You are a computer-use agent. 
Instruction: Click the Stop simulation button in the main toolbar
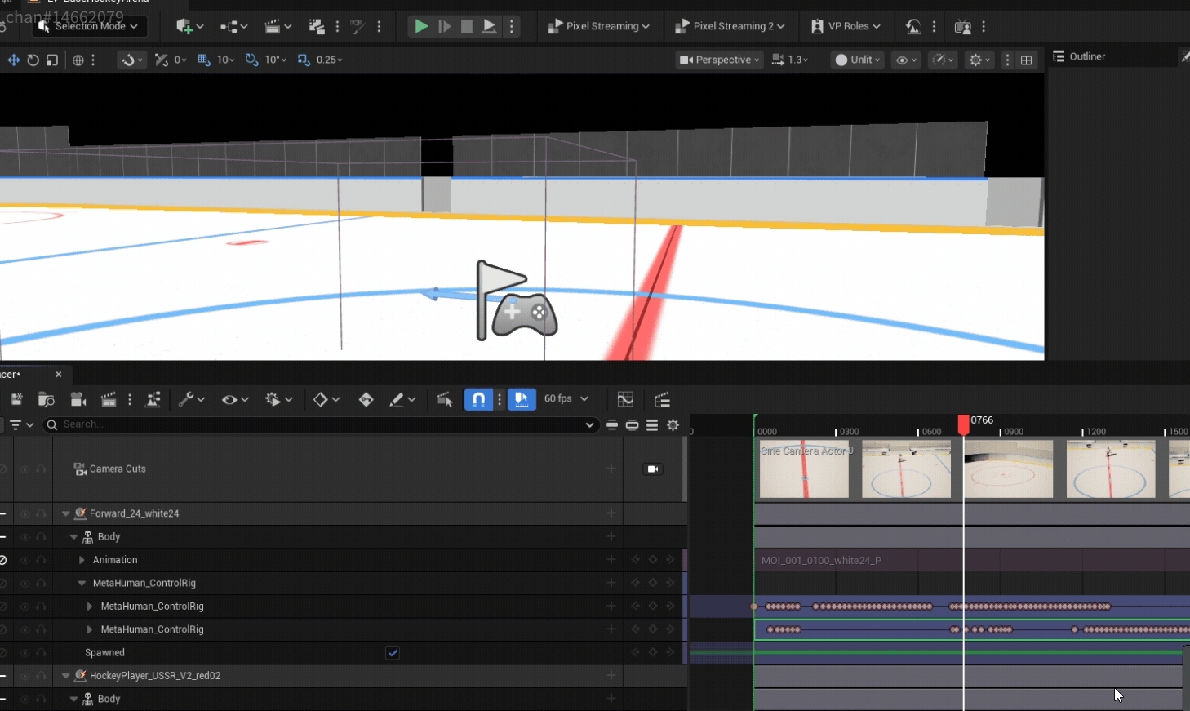click(x=467, y=26)
